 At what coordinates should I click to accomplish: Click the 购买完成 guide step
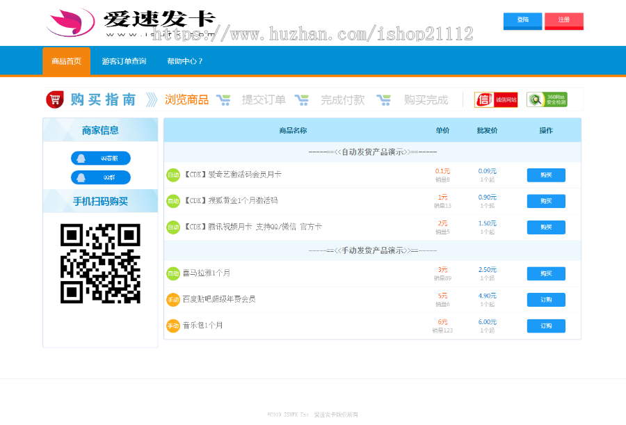426,100
